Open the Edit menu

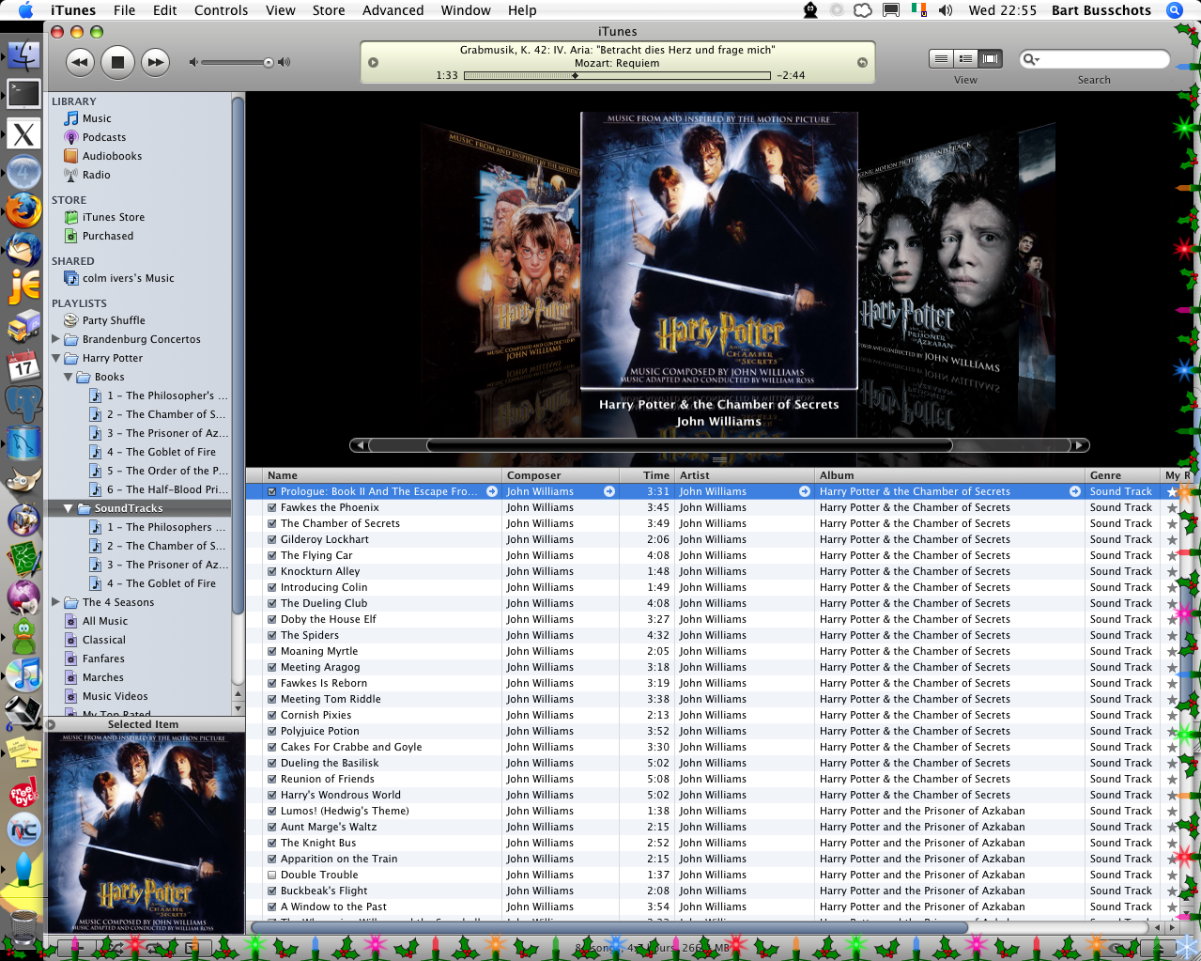click(x=165, y=10)
